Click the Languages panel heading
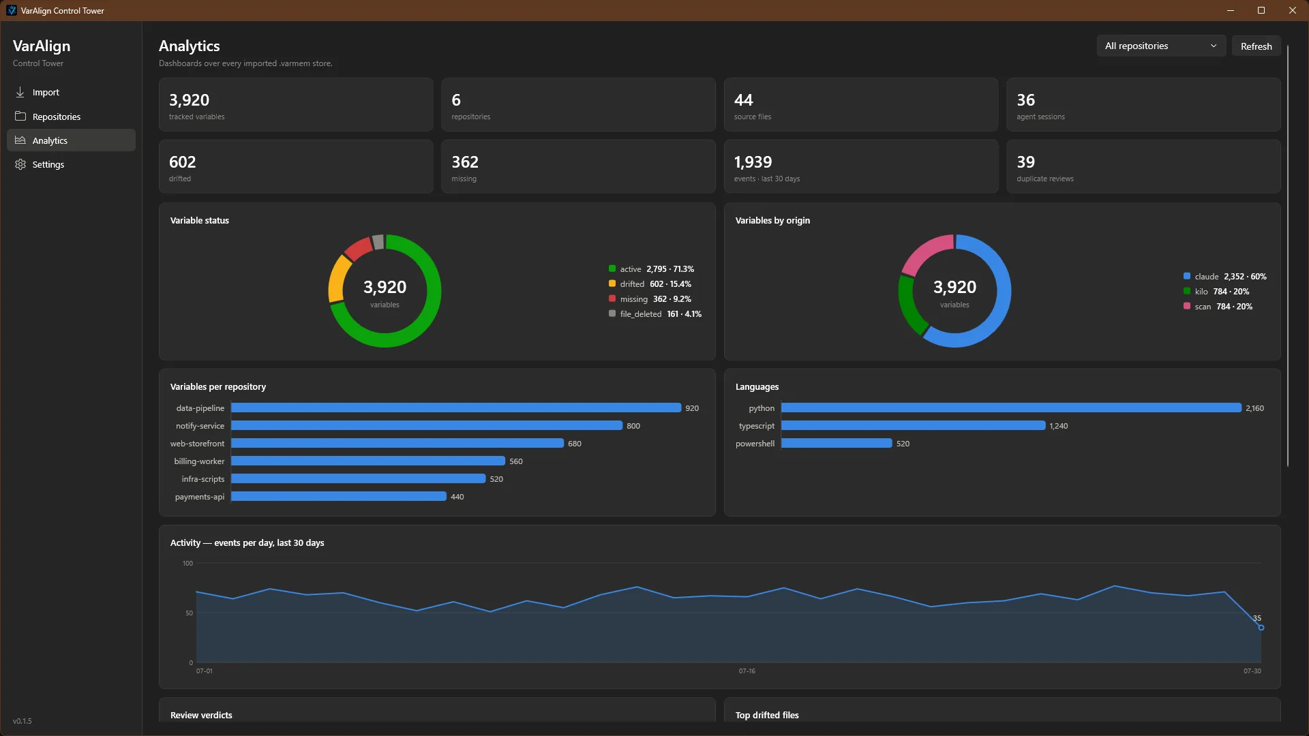Viewport: 1309px width, 736px height. [757, 386]
